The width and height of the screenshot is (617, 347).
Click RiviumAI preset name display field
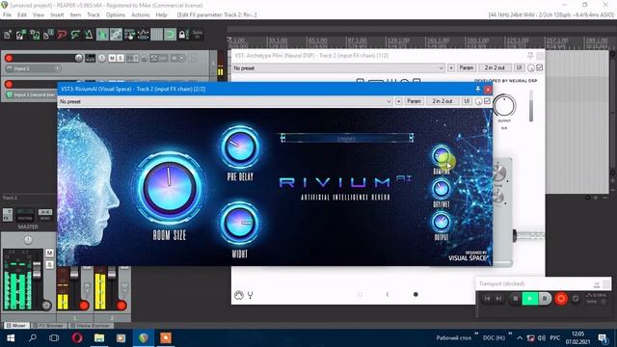(x=347, y=138)
